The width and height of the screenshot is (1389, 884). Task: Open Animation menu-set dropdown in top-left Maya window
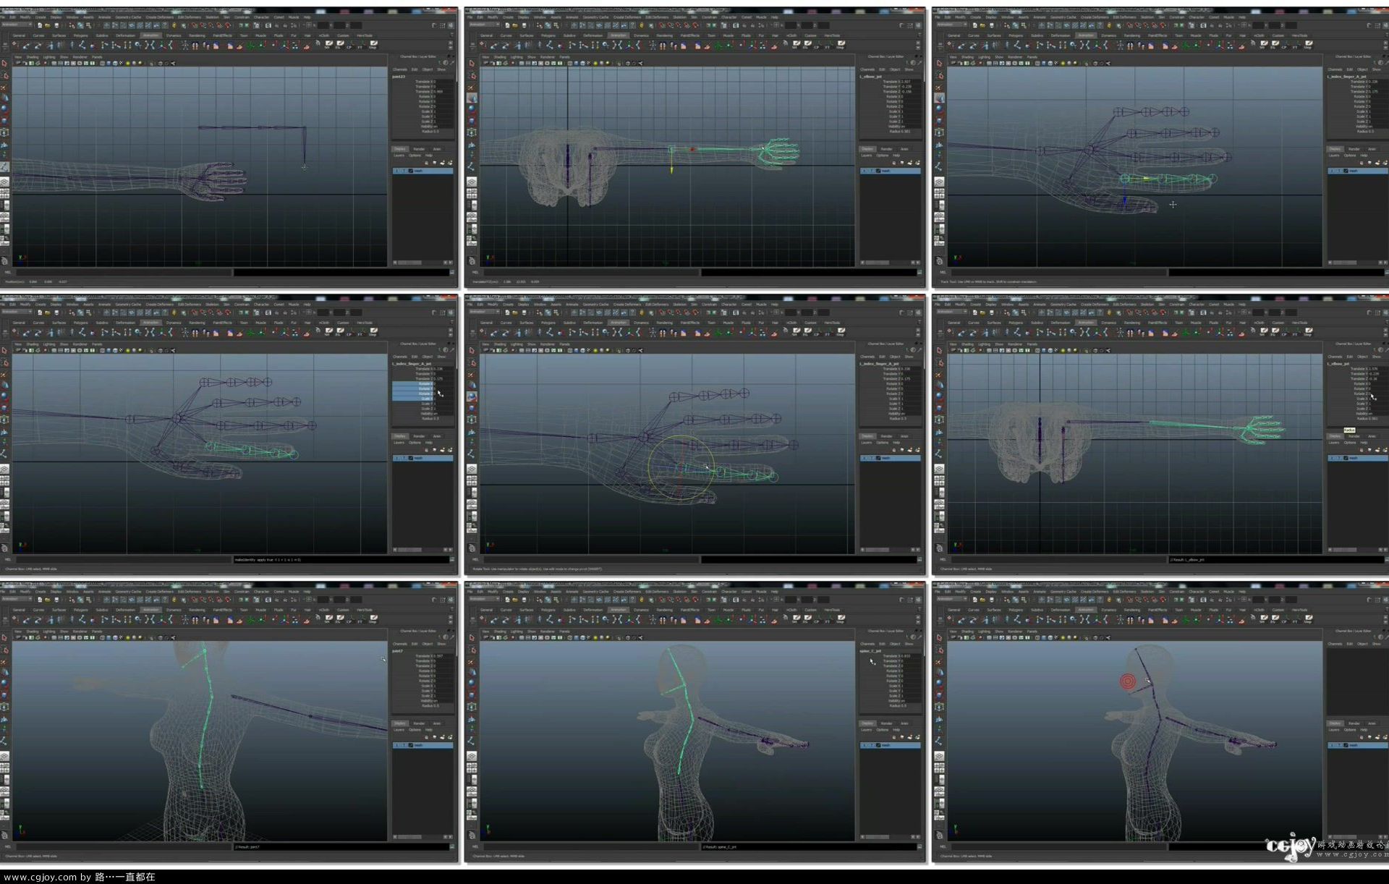coord(17,25)
